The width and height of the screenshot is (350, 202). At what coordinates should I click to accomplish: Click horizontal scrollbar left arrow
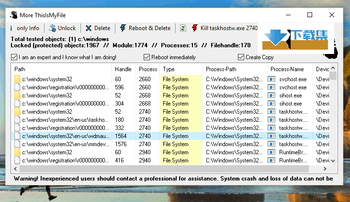[15, 169]
